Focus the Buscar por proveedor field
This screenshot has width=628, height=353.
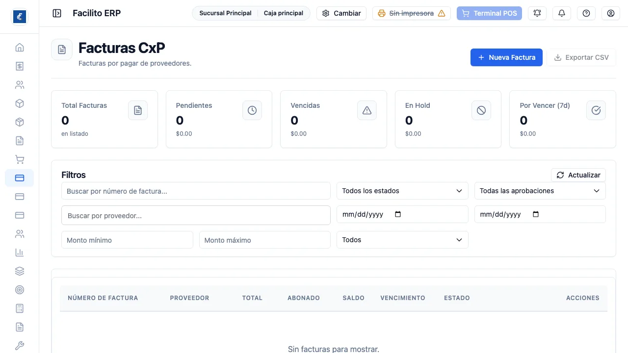(196, 215)
